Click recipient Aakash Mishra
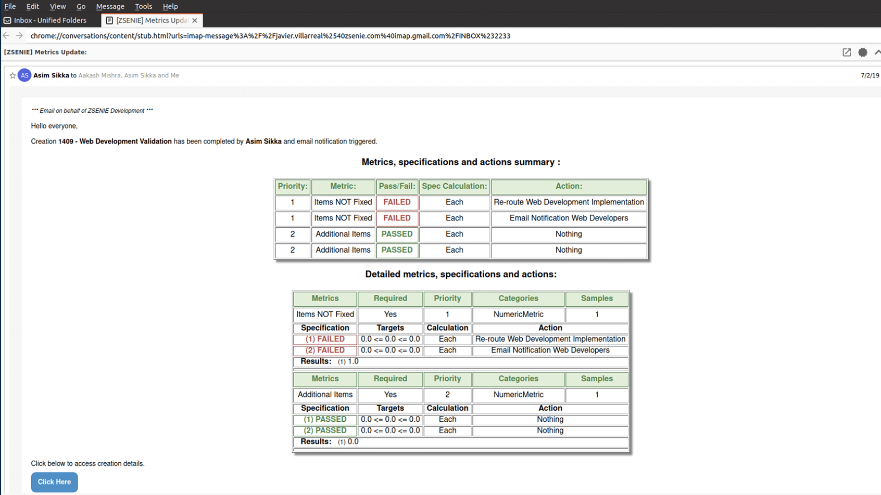 (x=99, y=75)
